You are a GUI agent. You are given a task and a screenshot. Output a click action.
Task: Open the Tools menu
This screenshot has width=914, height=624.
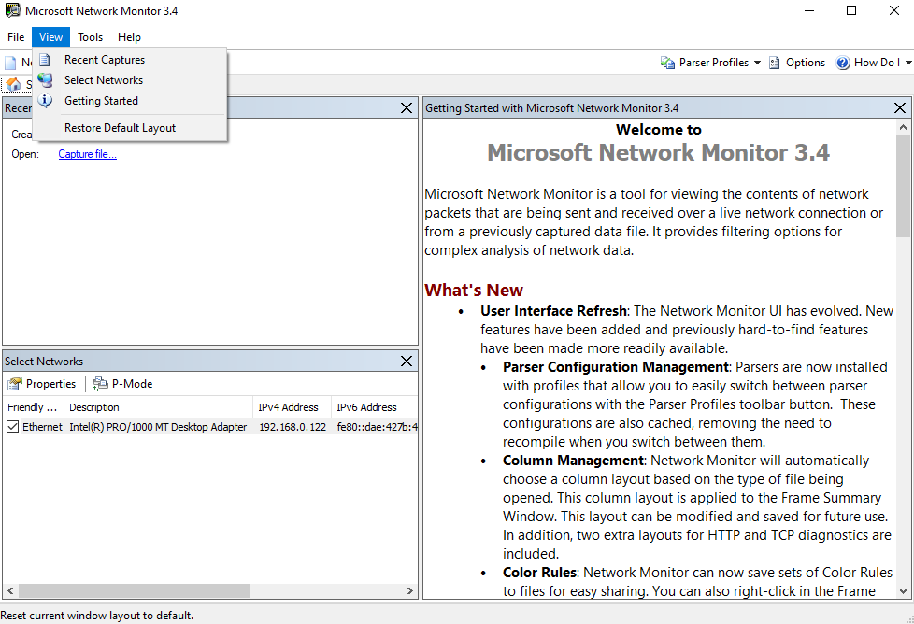(x=91, y=37)
